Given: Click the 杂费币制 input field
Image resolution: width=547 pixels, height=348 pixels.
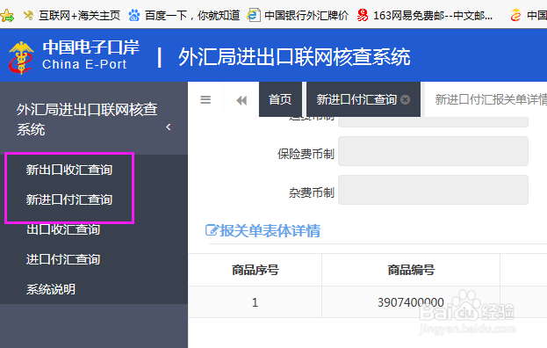Looking at the screenshot, I should click(433, 190).
